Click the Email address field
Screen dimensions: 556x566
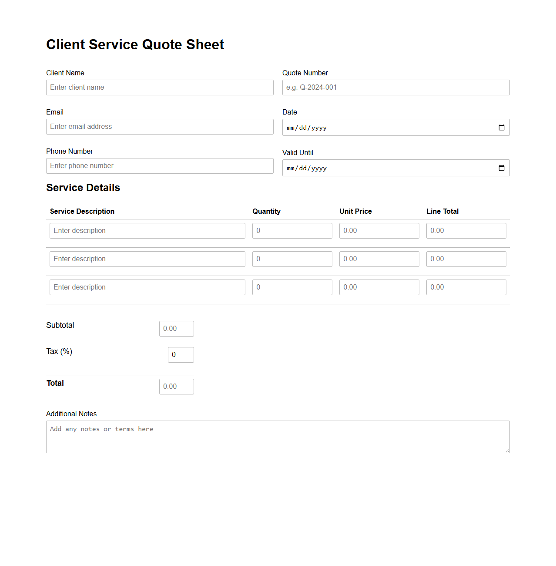click(x=160, y=126)
